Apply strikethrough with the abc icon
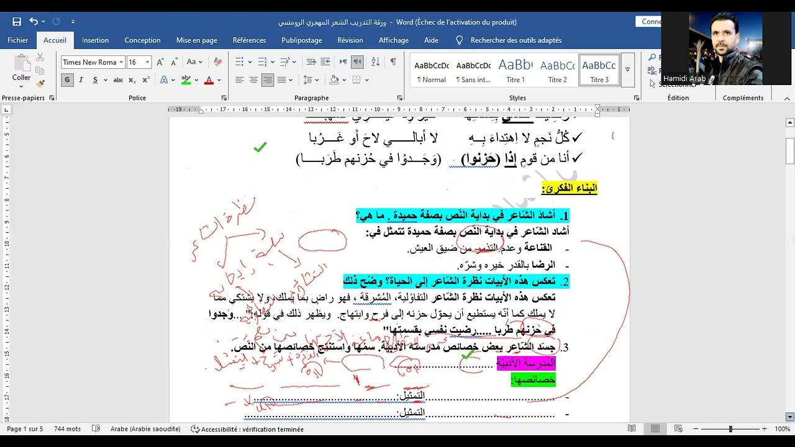Screen dimensions: 795x447 (x=118, y=80)
